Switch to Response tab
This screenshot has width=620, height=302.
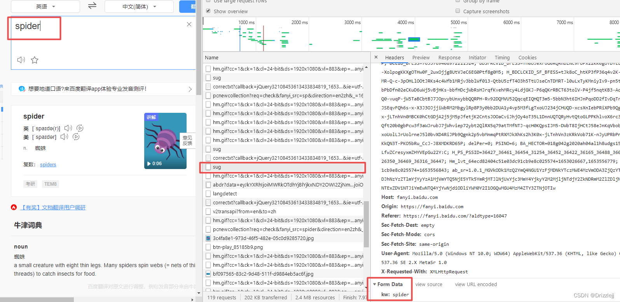(449, 57)
